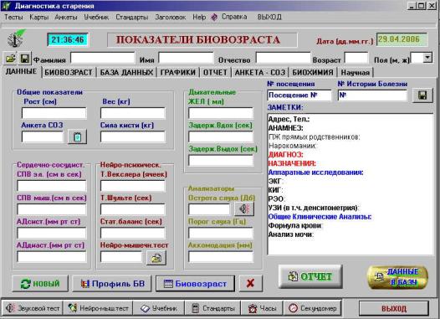The image size is (440, 319).
Task: Open the Тесты menu
Action: (13, 17)
